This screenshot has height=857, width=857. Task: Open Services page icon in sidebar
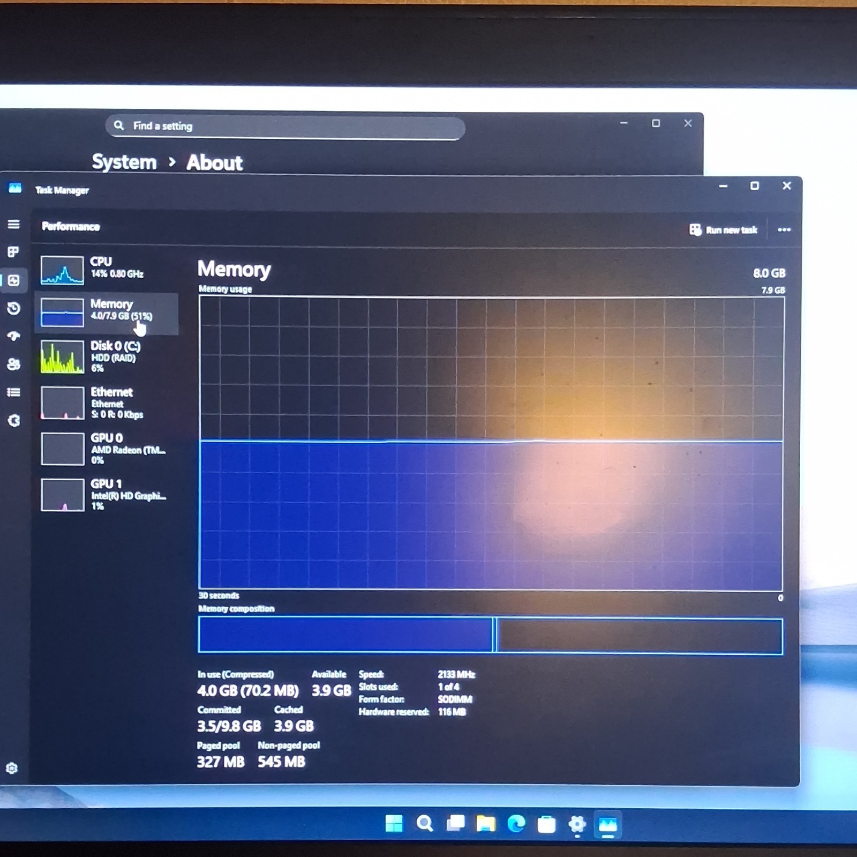coord(13,421)
